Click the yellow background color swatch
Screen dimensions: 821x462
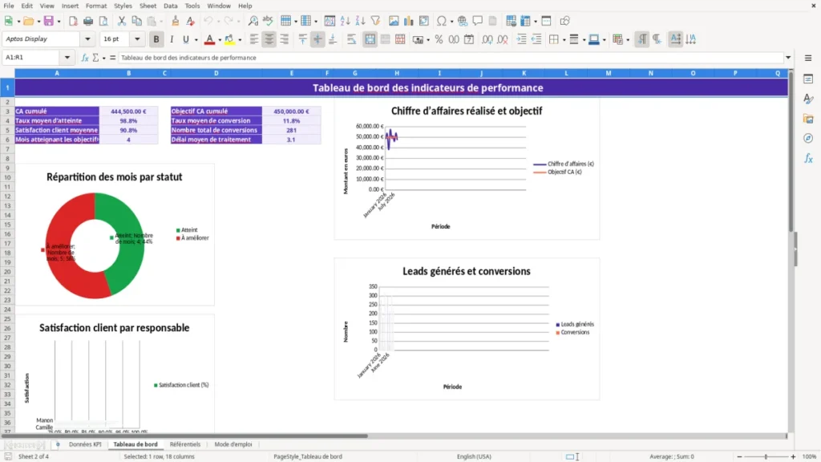pyautogui.click(x=229, y=39)
